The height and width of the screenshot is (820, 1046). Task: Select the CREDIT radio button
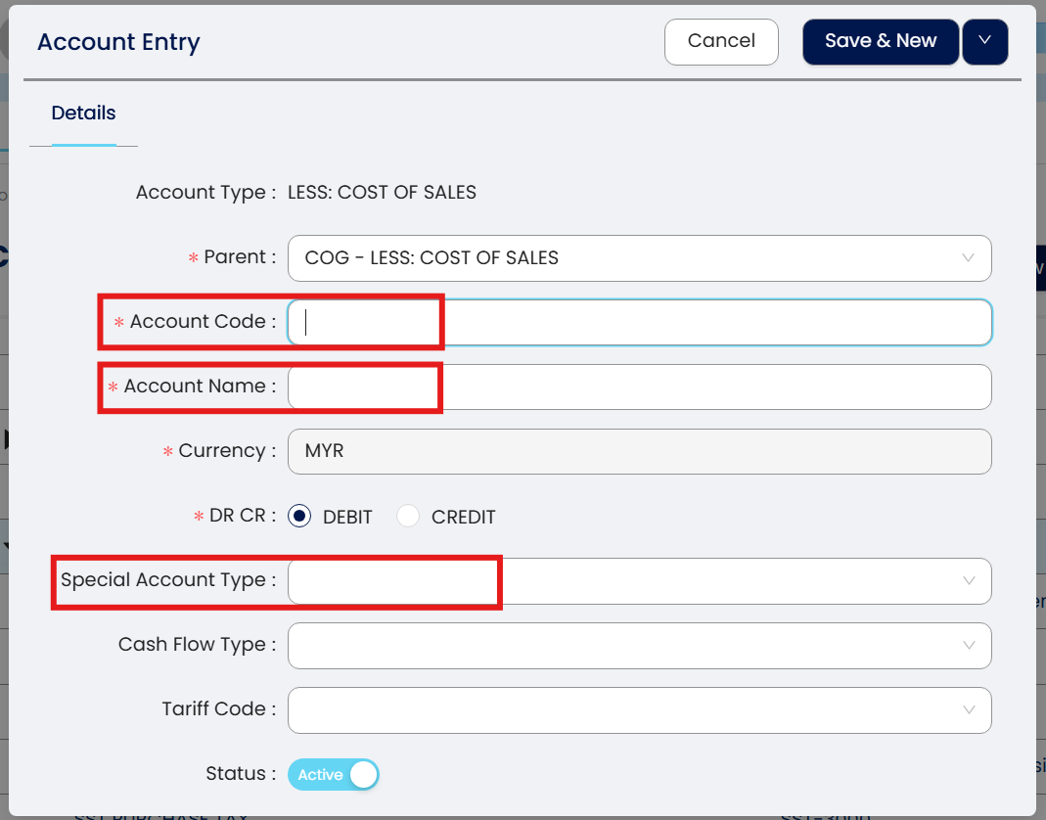pyautogui.click(x=408, y=517)
